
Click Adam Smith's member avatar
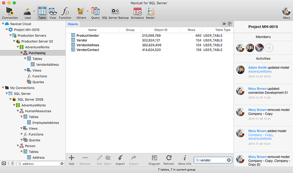pos(250,48)
